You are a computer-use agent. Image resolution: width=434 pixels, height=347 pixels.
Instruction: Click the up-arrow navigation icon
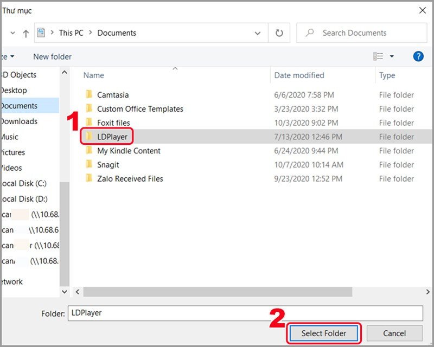point(26,33)
